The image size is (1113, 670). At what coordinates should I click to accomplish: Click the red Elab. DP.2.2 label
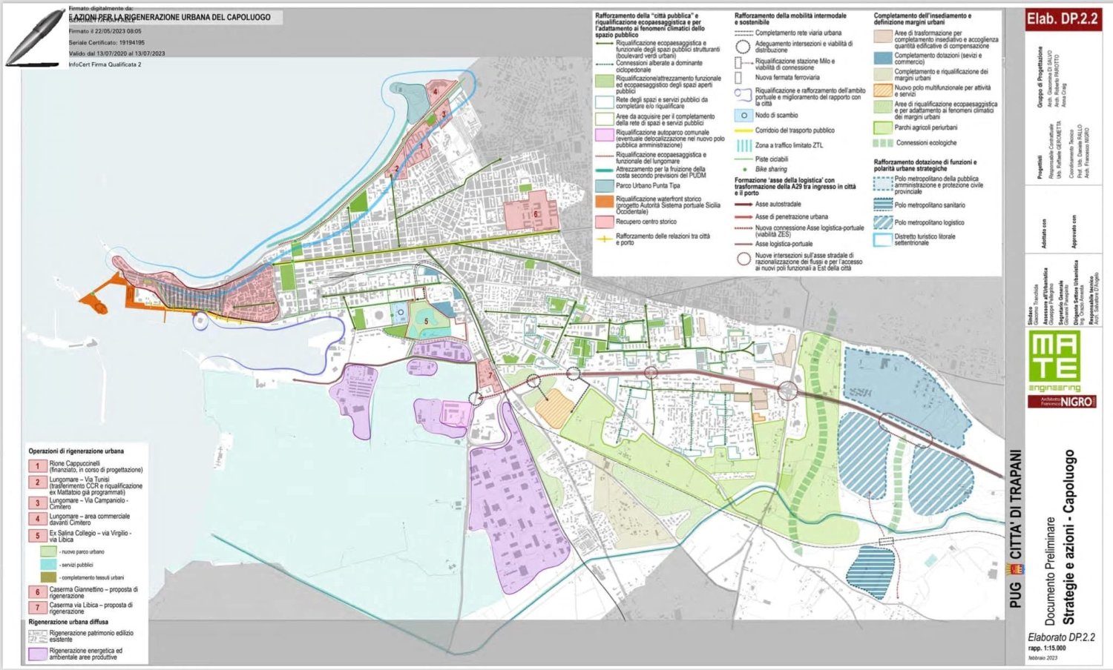pyautogui.click(x=1062, y=20)
